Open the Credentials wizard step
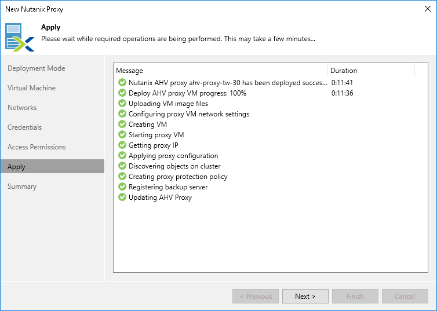This screenshot has width=437, height=311. [24, 127]
